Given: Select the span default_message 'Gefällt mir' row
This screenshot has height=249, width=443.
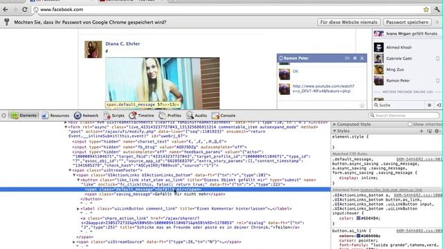Looking at the screenshot, I should 165,190.
